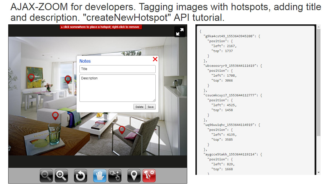Click the value "left": 2167

[x=224, y=46]
